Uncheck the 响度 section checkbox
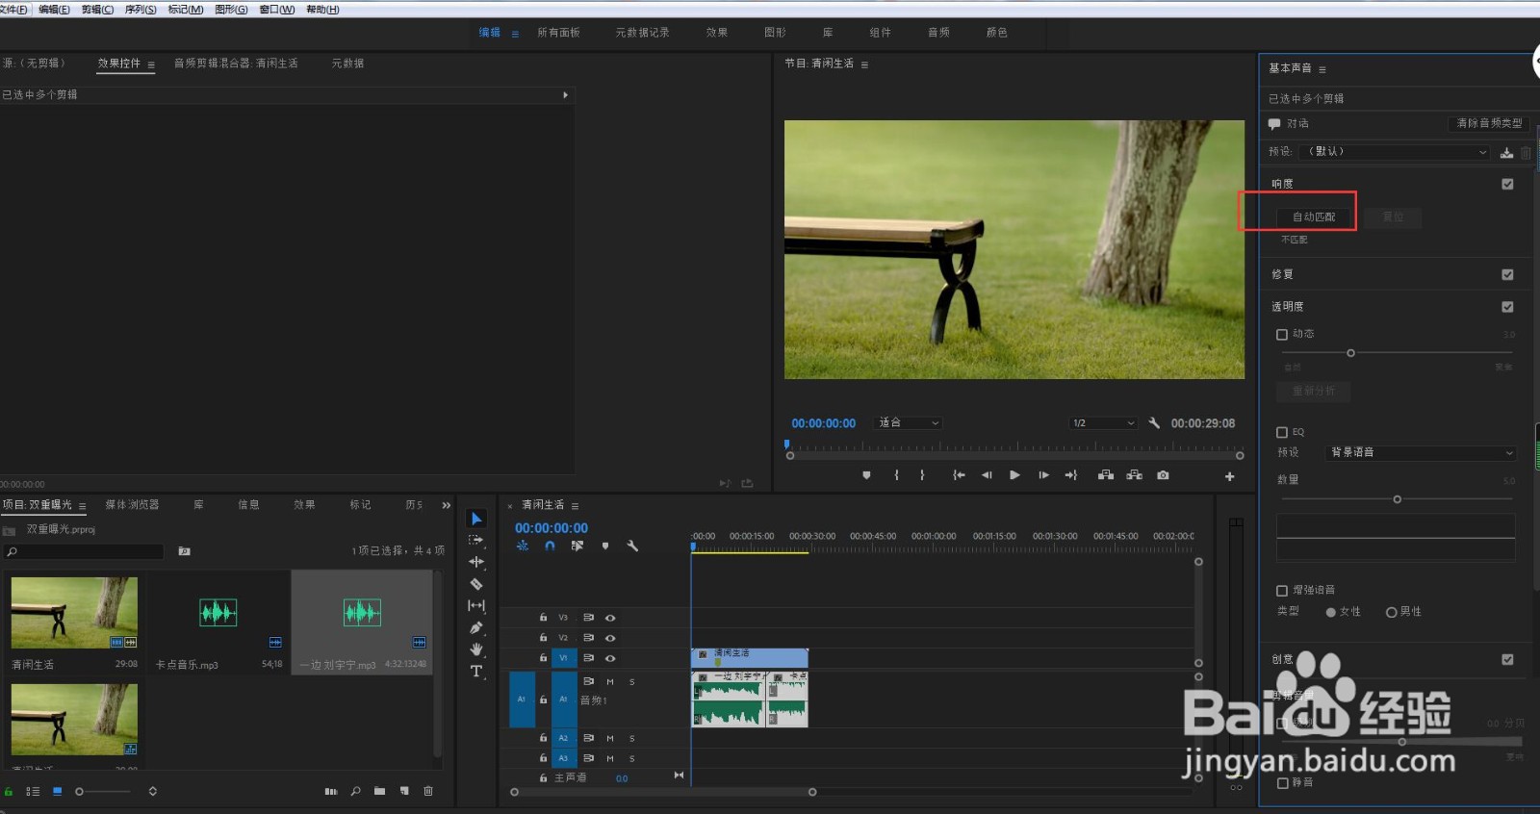 (x=1507, y=184)
